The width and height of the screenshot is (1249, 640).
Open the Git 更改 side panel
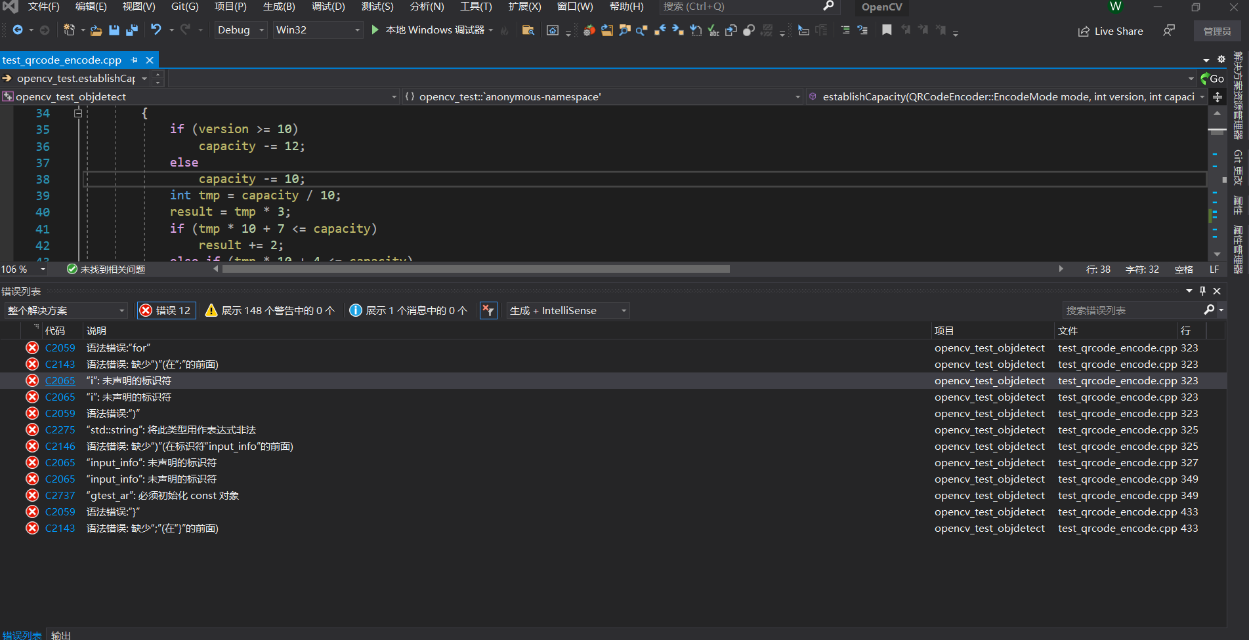[1238, 167]
